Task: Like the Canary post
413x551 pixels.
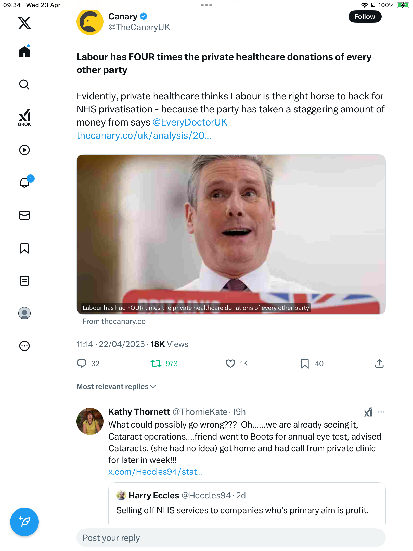Action: [230, 364]
